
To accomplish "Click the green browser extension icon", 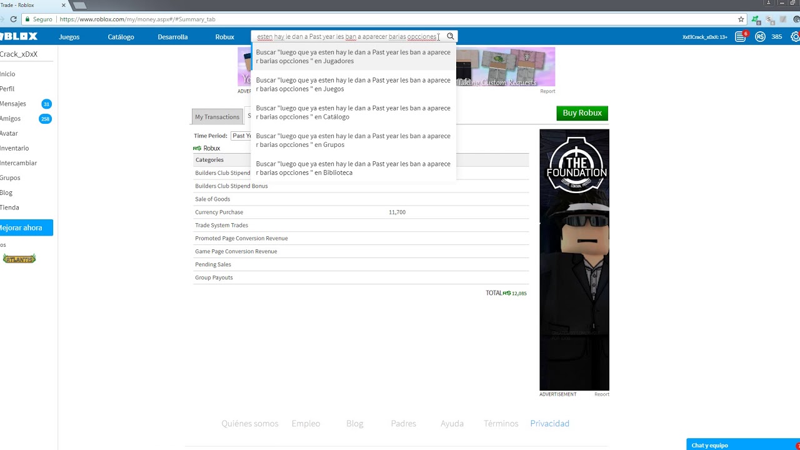I will tap(756, 19).
